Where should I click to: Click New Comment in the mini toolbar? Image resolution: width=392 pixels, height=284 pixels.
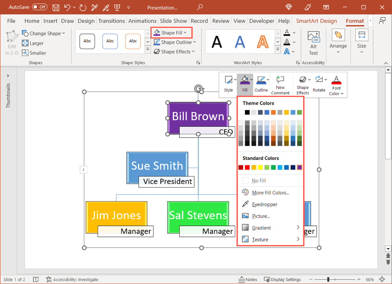[280, 85]
